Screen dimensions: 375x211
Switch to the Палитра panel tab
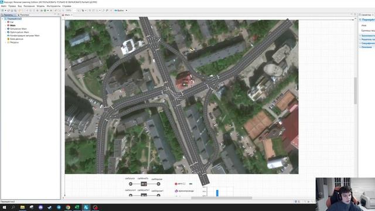(23, 15)
